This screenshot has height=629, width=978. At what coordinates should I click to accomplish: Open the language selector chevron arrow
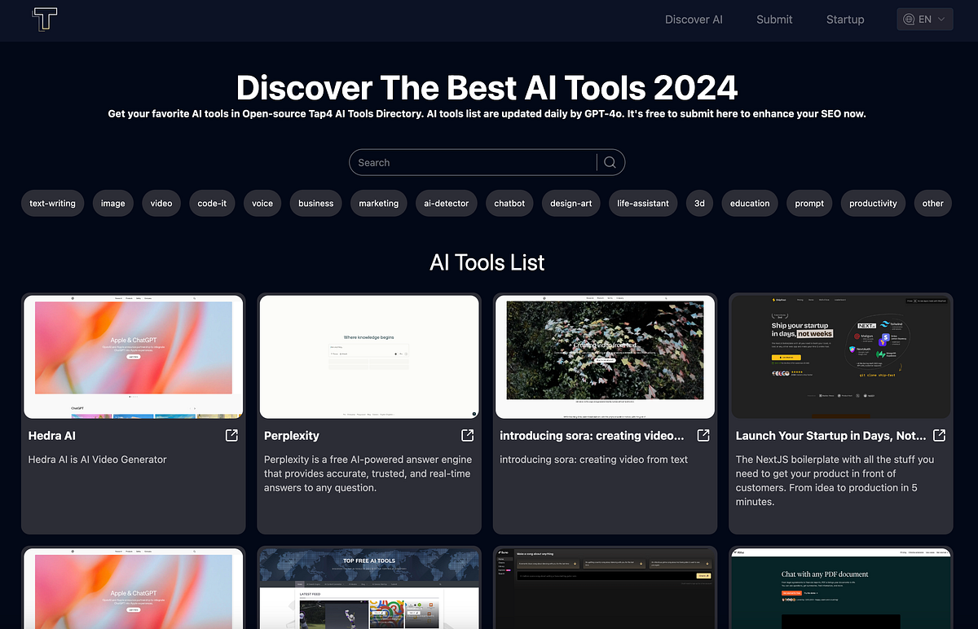point(942,19)
